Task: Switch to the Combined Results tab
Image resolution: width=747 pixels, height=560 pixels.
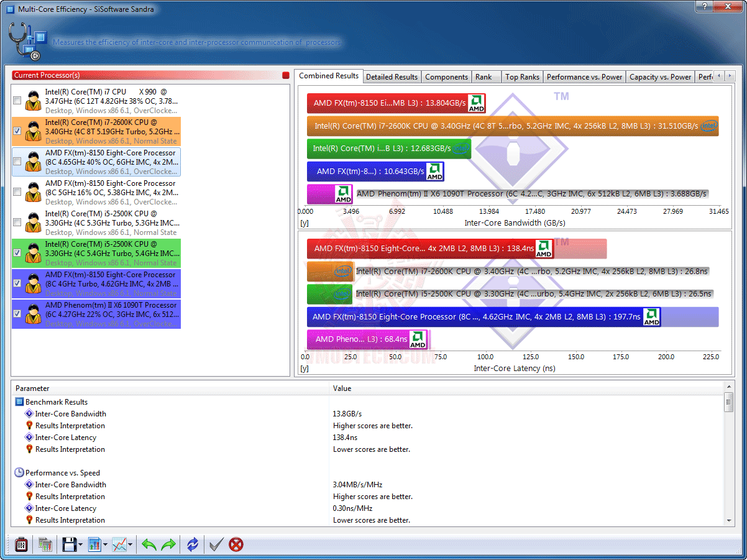Action: tap(329, 76)
